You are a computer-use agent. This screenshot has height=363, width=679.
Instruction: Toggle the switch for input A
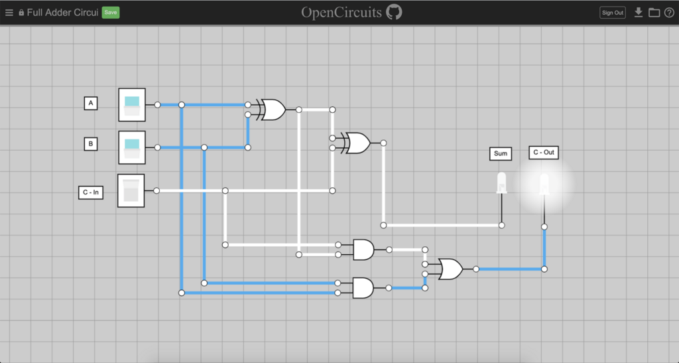(x=132, y=106)
